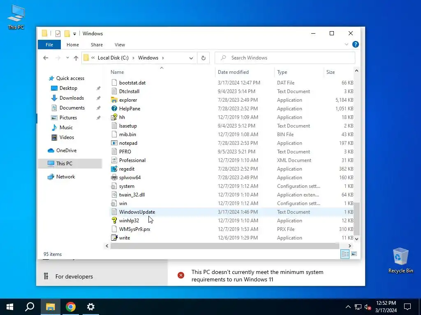The image size is (421, 315).
Task: Open the Windows Start menu
Action: 10,307
